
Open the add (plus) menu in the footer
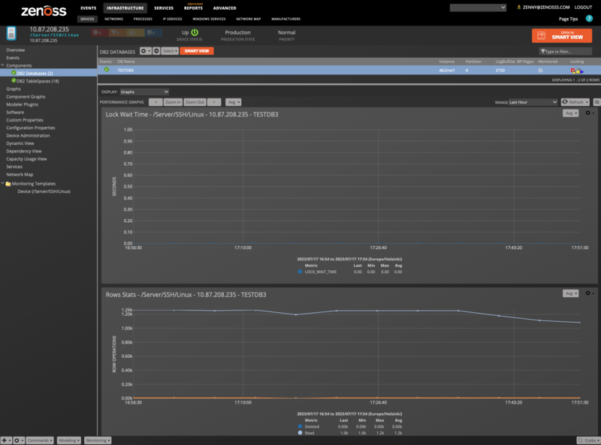click(x=6, y=440)
